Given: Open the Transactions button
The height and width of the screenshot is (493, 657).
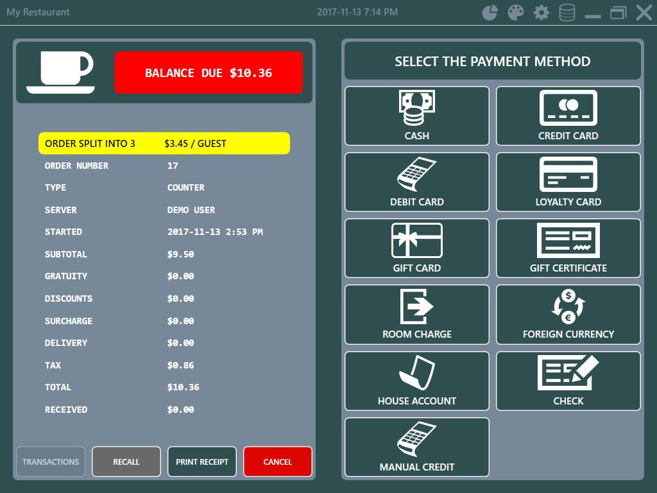Looking at the screenshot, I should point(51,462).
